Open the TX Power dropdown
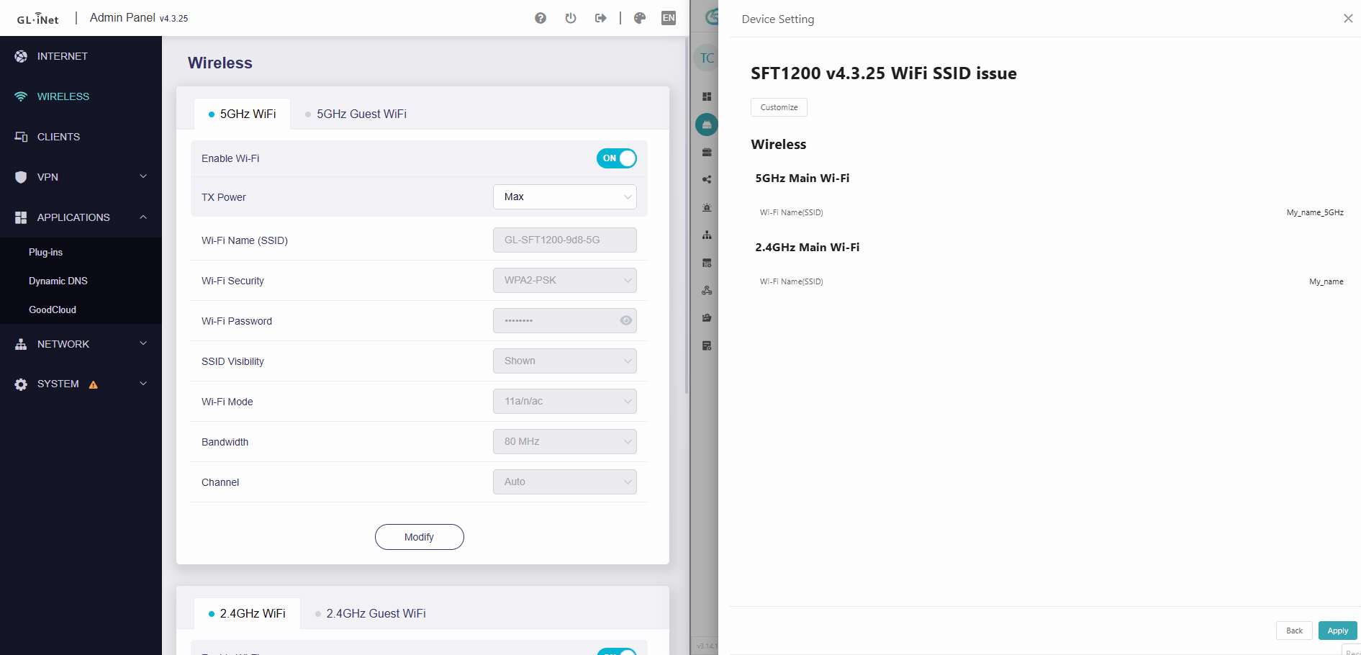 [x=565, y=196]
